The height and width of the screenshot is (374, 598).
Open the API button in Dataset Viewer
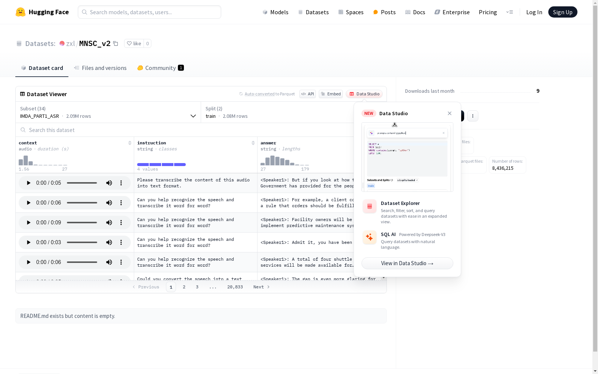click(x=308, y=94)
